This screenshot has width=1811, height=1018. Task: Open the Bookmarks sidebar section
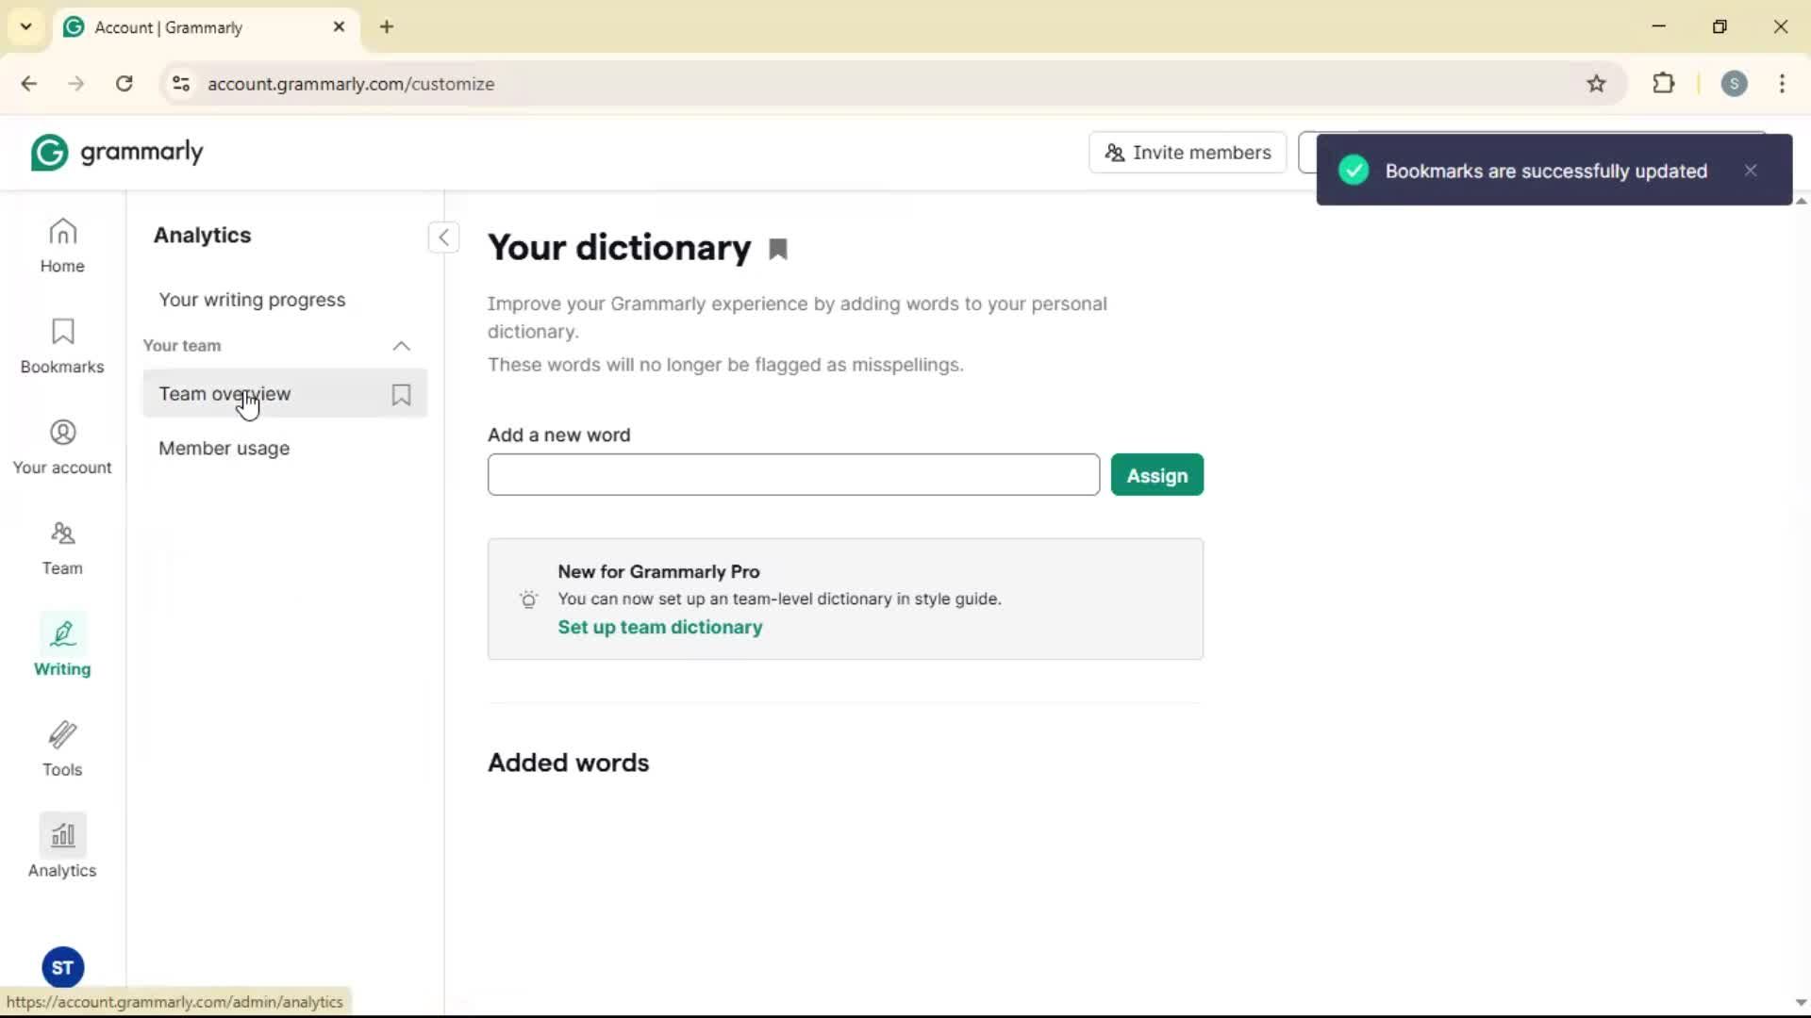[62, 346]
